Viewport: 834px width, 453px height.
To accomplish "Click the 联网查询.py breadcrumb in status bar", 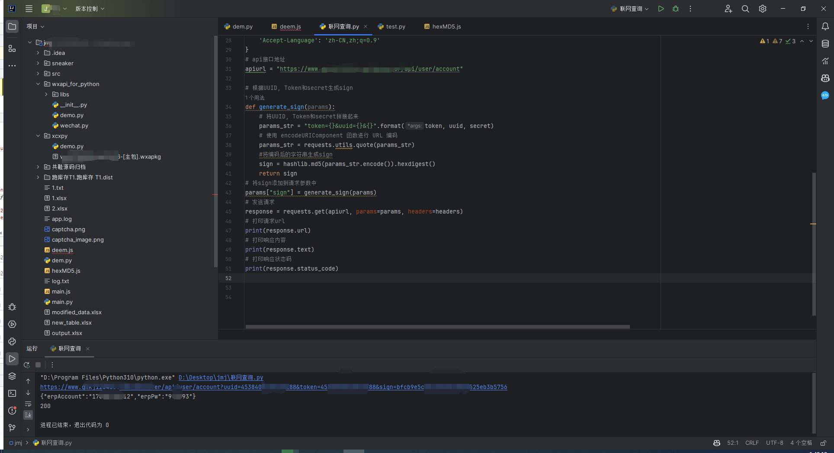I will coord(53,443).
